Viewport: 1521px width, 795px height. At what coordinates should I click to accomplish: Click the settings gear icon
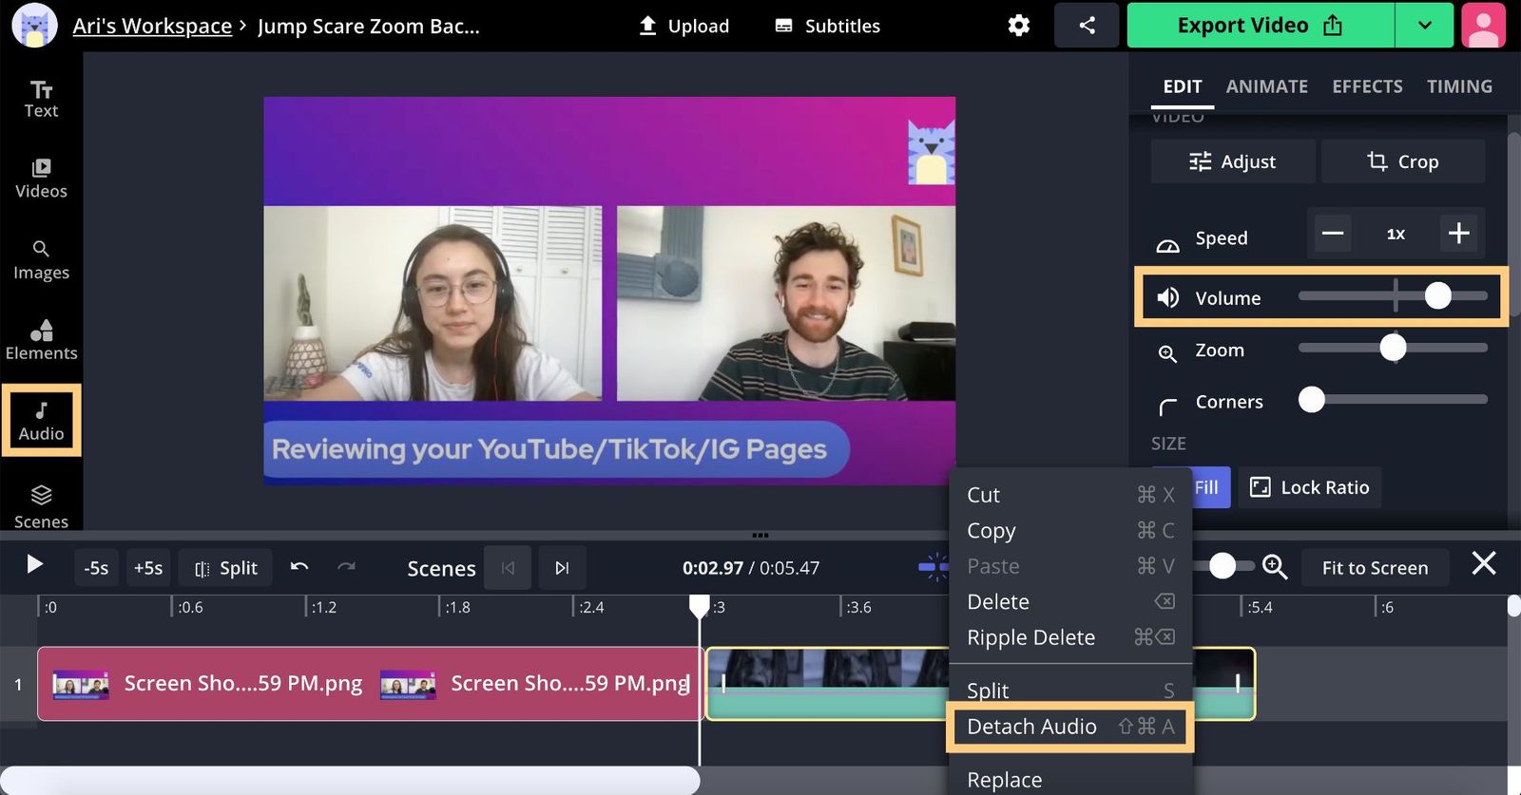pyautogui.click(x=1018, y=26)
